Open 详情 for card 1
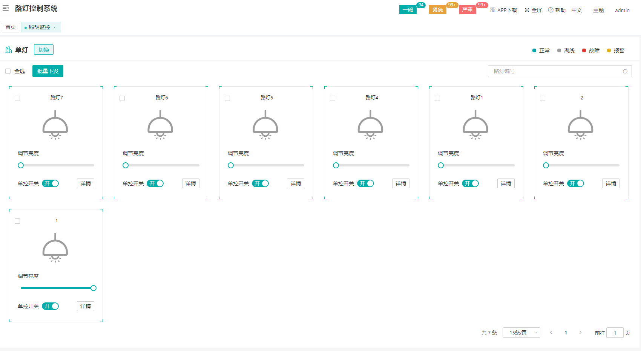641x351 pixels. 86,306
